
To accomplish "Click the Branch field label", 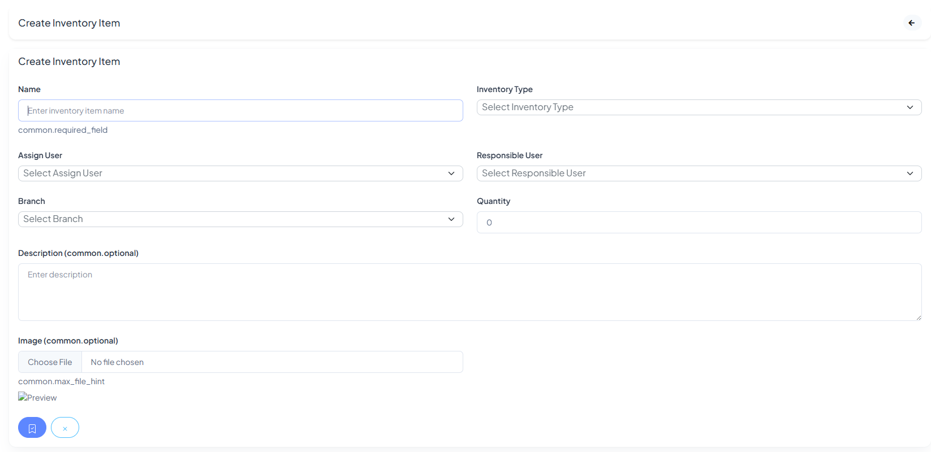I will [32, 201].
